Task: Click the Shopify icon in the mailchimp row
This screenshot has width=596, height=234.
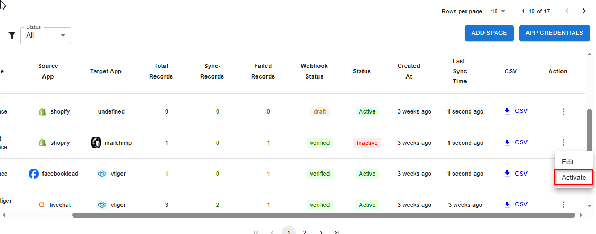Action: tap(42, 143)
